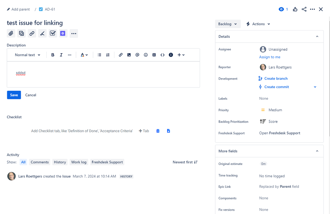The image size is (330, 214).
Task: Show All activity
Action: pos(23,162)
